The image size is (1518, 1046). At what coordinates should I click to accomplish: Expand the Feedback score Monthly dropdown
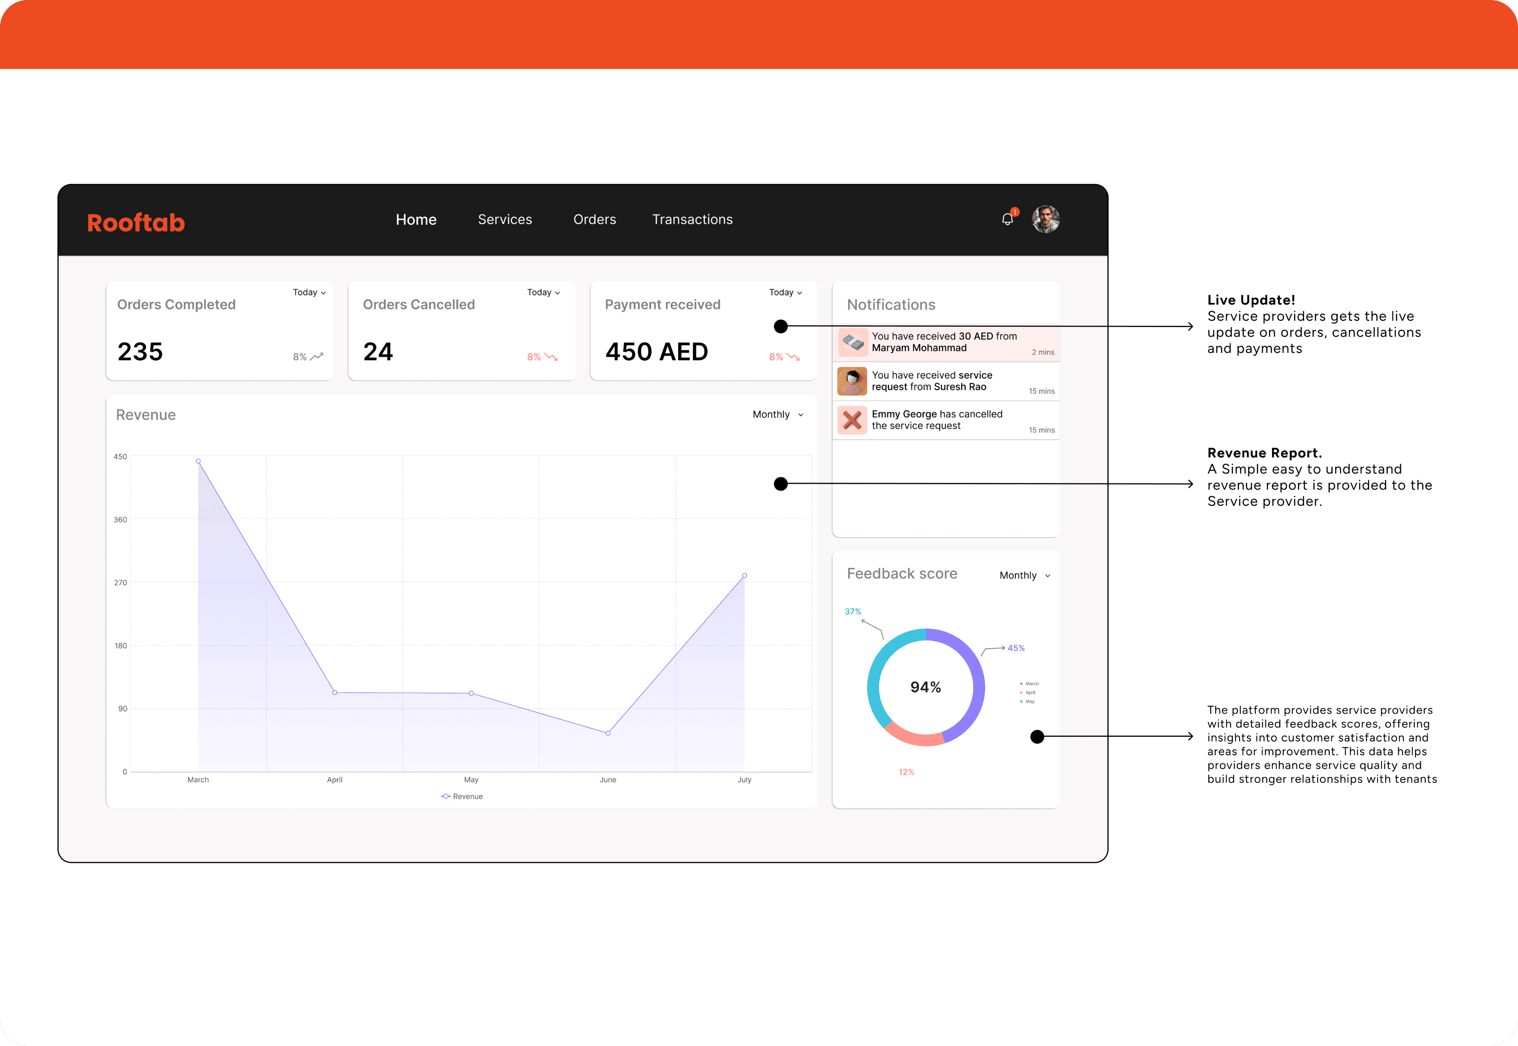pyautogui.click(x=1024, y=576)
